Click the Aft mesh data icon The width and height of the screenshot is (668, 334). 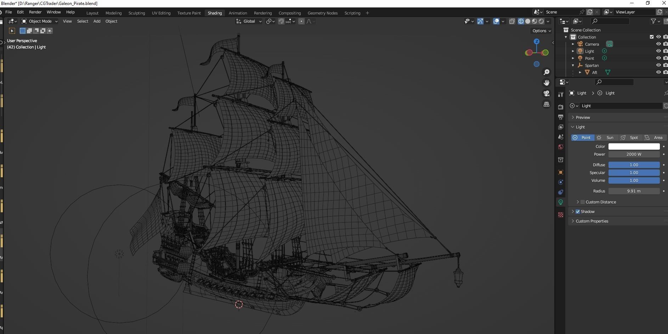[608, 73]
